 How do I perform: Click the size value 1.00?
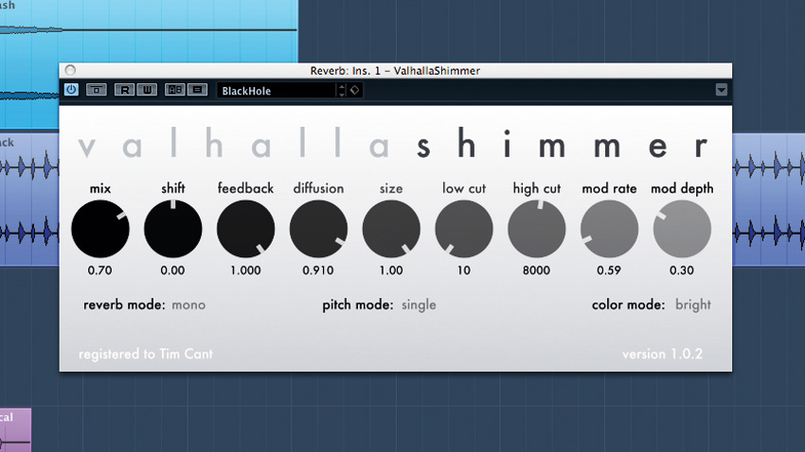pyautogui.click(x=391, y=270)
